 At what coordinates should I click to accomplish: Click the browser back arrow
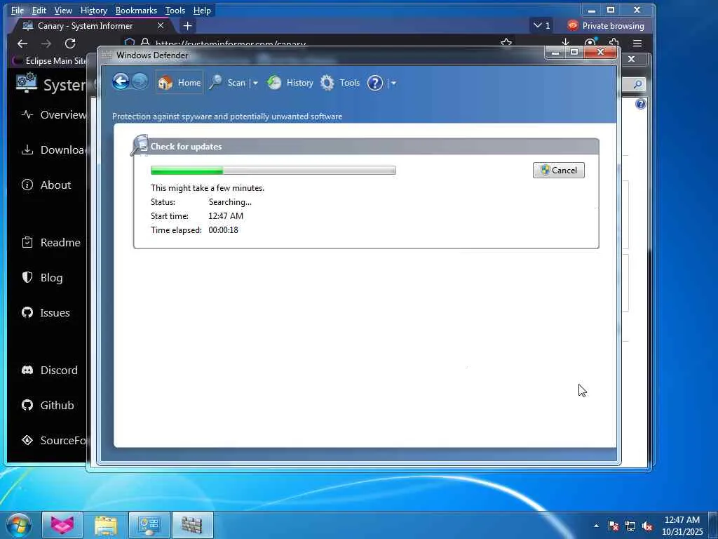coord(22,44)
